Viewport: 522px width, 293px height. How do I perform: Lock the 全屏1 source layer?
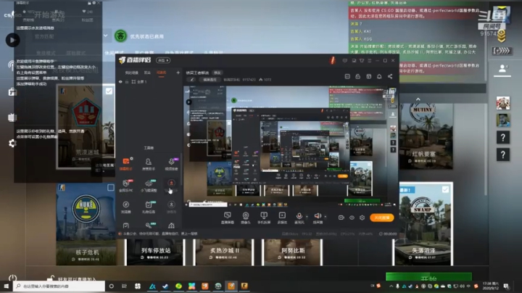(127, 81)
